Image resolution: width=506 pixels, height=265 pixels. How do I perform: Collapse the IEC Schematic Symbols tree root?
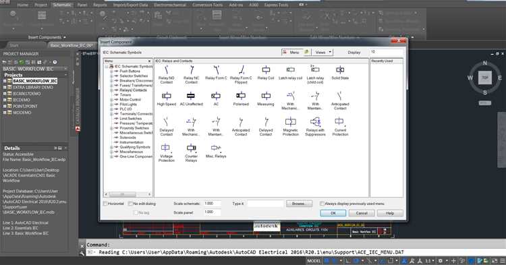(x=106, y=66)
